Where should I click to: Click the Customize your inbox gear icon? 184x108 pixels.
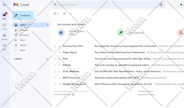tap(61, 33)
